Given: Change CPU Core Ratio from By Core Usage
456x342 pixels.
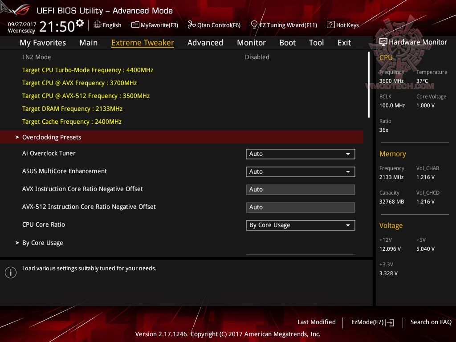Looking at the screenshot, I should [300, 225].
